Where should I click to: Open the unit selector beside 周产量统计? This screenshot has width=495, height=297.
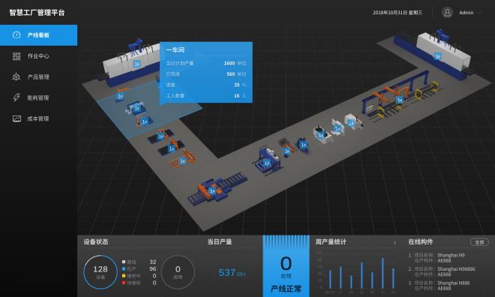(x=394, y=242)
